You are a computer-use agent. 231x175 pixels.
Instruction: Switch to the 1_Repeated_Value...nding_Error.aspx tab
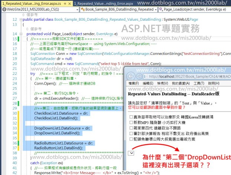104,4
